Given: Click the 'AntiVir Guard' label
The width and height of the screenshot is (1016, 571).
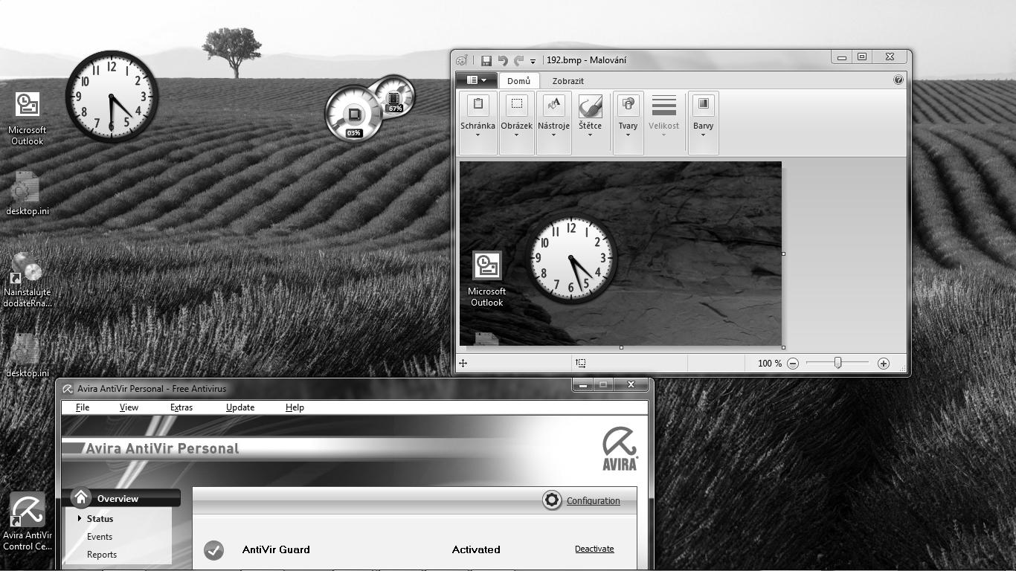Looking at the screenshot, I should pyautogui.click(x=276, y=550).
